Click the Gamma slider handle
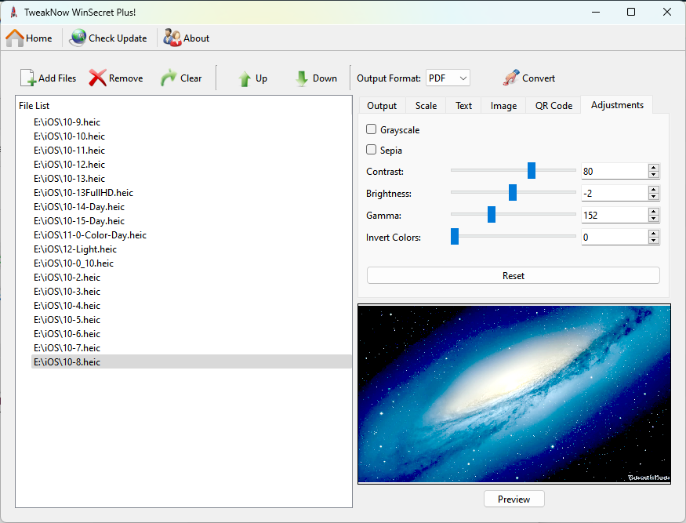 (492, 214)
